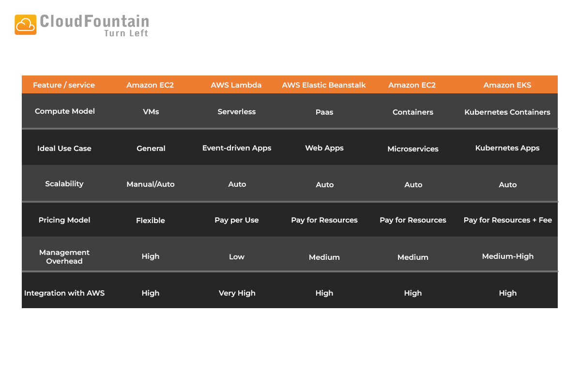Select the 'Feature / service' header cell
Screen dimensions: 581x387
[x=63, y=84]
